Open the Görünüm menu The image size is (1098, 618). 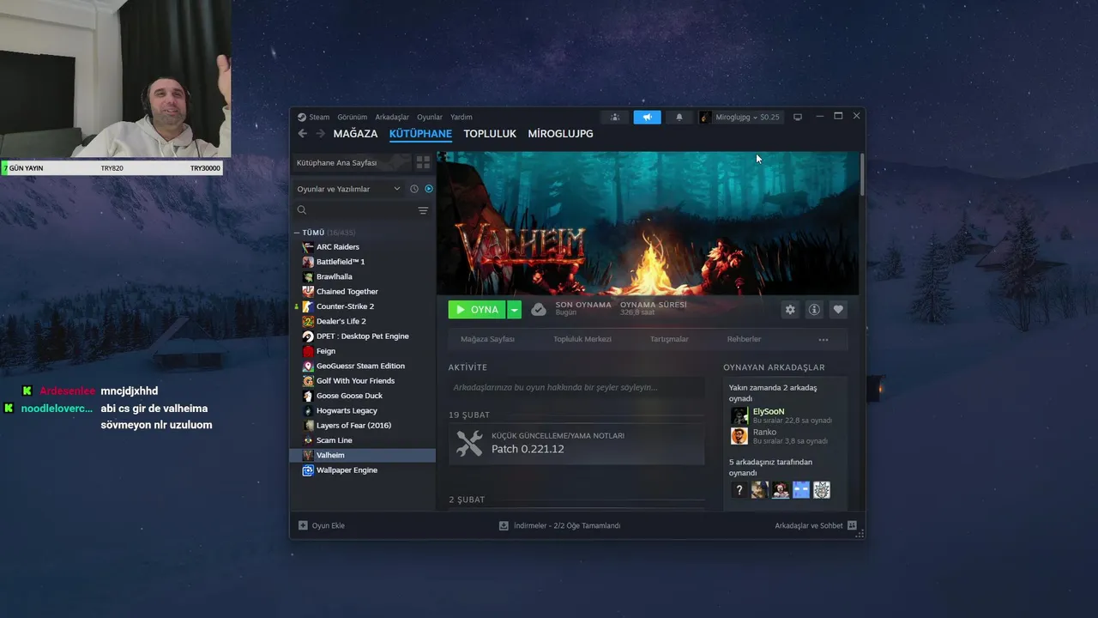[x=352, y=117]
